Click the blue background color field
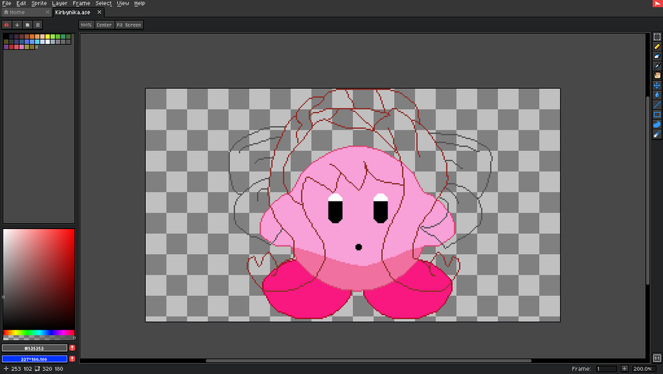The height and width of the screenshot is (374, 663). 34,359
